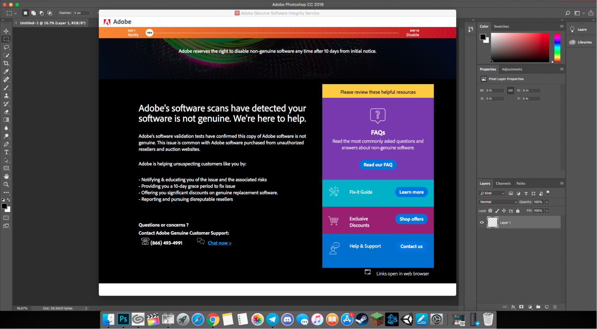Image resolution: width=597 pixels, height=329 pixels.
Task: Expand the Opacity slider dropdown arrow
Action: 547,202
